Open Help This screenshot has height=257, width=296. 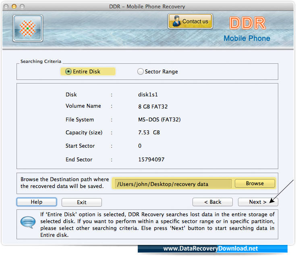pyautogui.click(x=37, y=202)
